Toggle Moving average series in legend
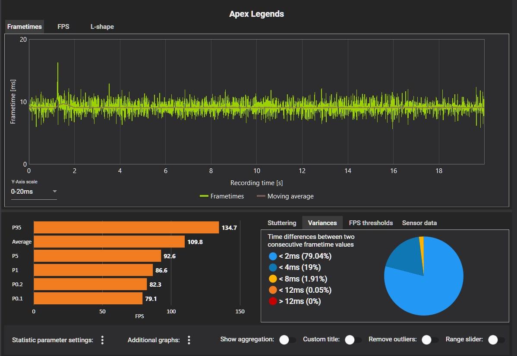517x356 pixels. click(285, 196)
